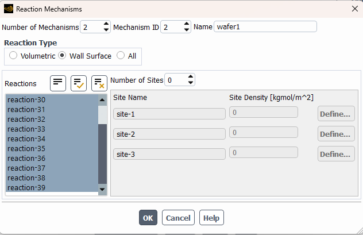Close the Reaction Mechanisms dialog
This screenshot has height=235, width=363.
(x=354, y=9)
